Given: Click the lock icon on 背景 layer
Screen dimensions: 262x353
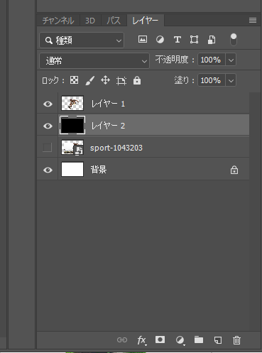Looking at the screenshot, I should click(x=234, y=170).
